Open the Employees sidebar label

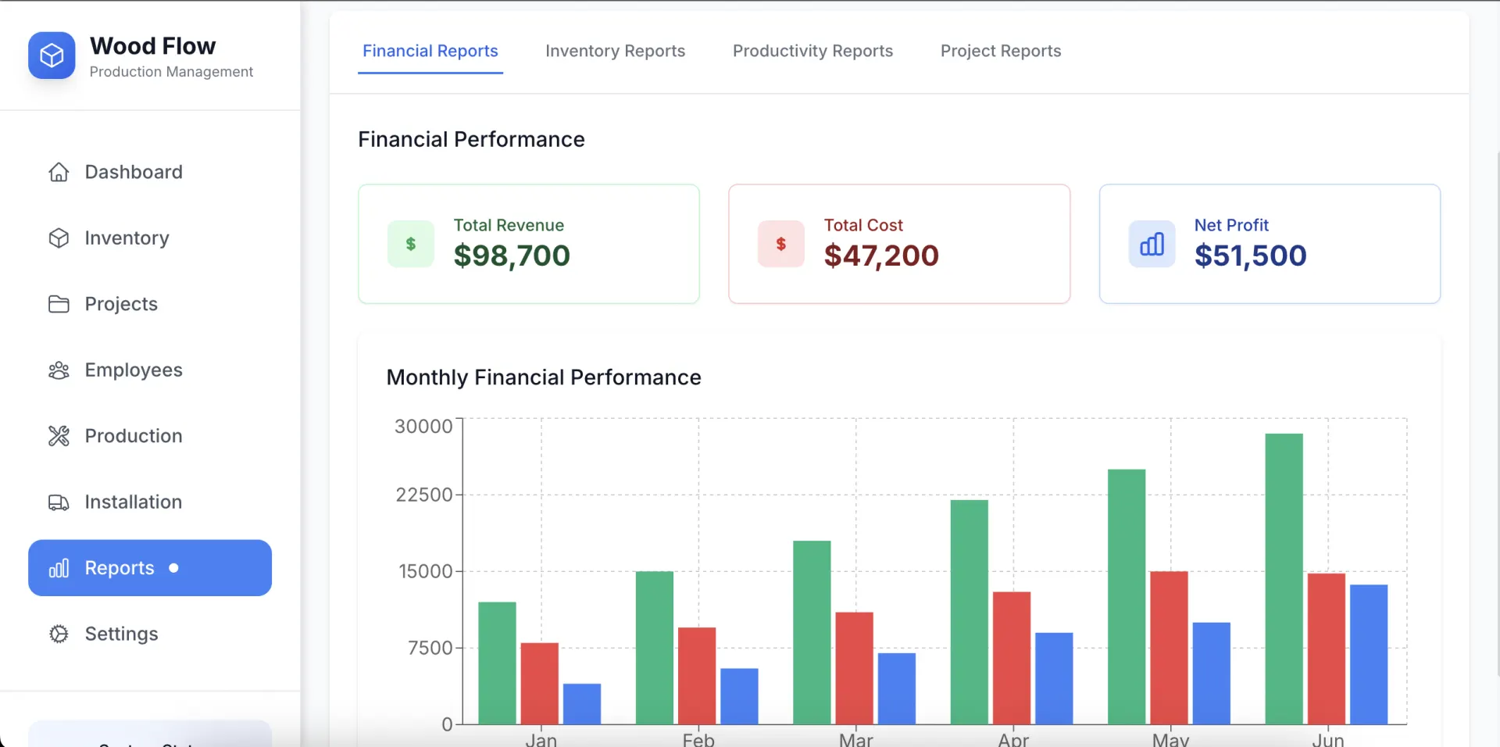pos(134,370)
